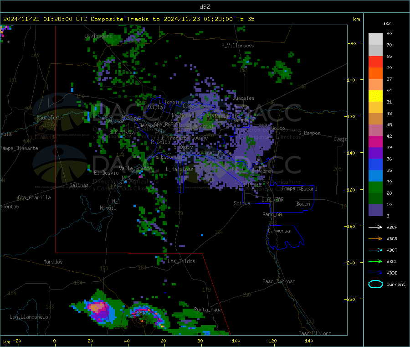Click the G_Campos map label
This screenshot has width=410, height=347.
[x=309, y=133]
